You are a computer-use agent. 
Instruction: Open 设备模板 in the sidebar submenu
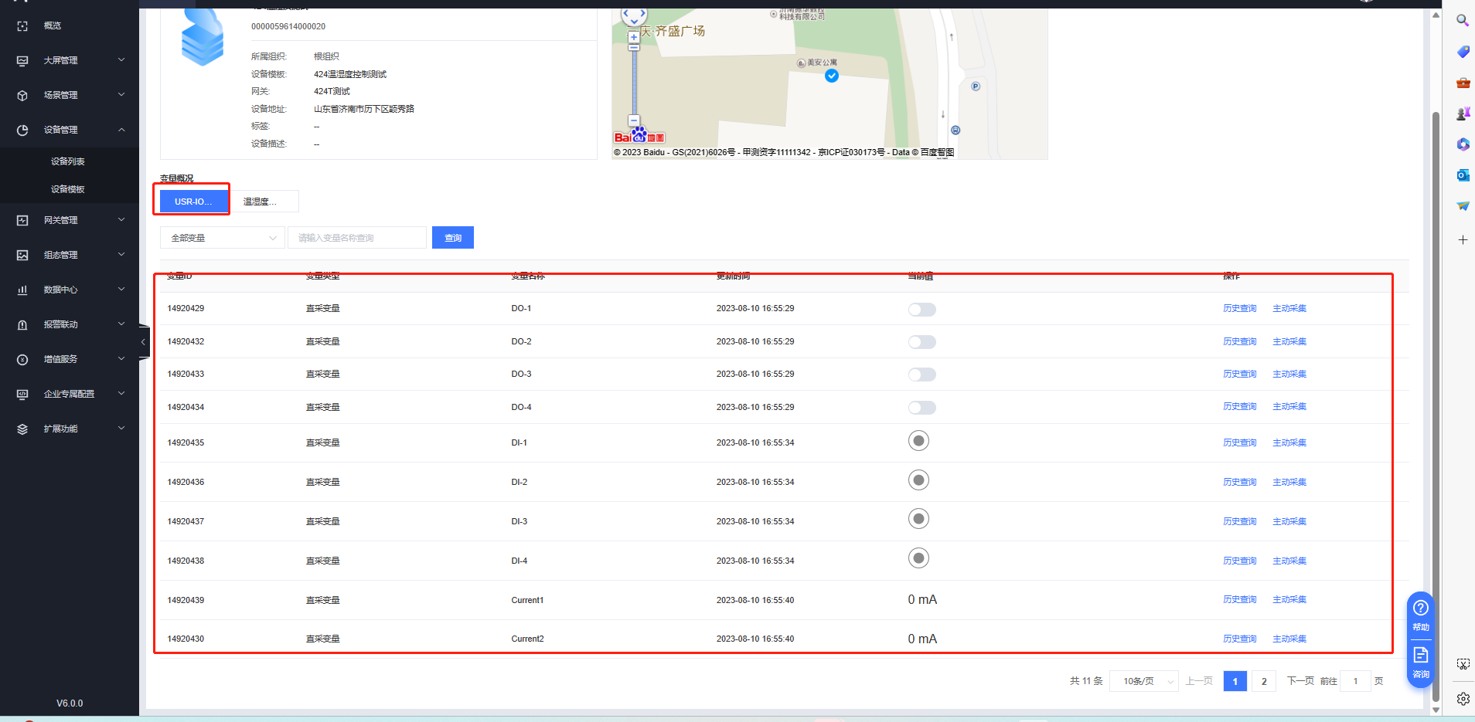[x=68, y=189]
